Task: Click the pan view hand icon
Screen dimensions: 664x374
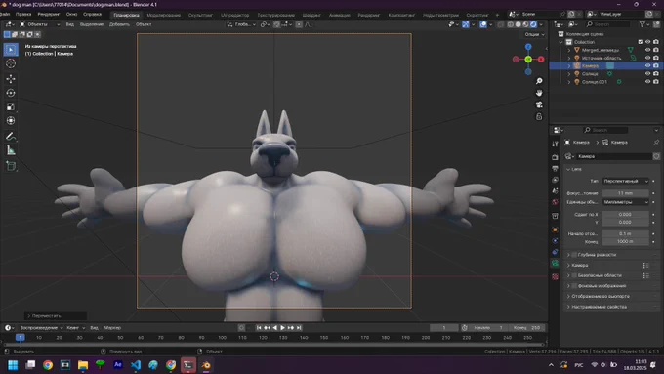Action: click(539, 93)
